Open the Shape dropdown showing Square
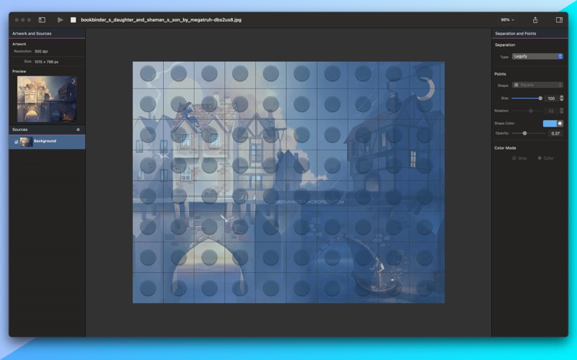 (537, 85)
